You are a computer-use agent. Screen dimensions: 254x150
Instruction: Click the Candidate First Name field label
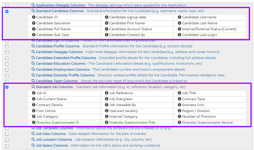point(127,23)
